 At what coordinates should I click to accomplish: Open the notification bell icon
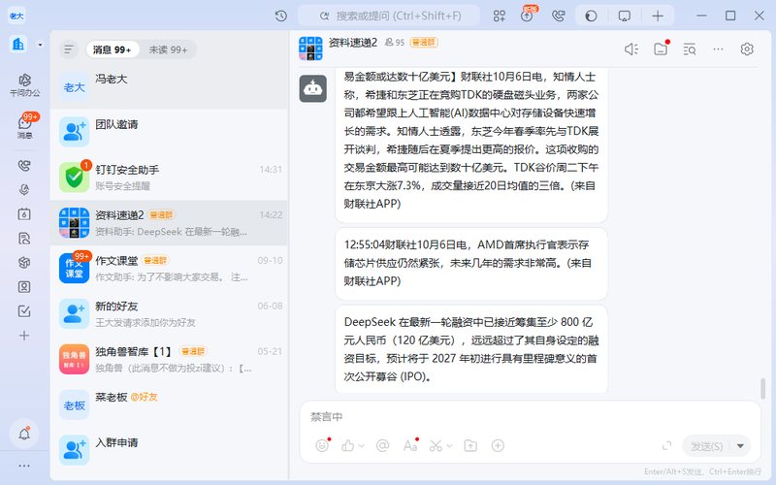pos(24,434)
